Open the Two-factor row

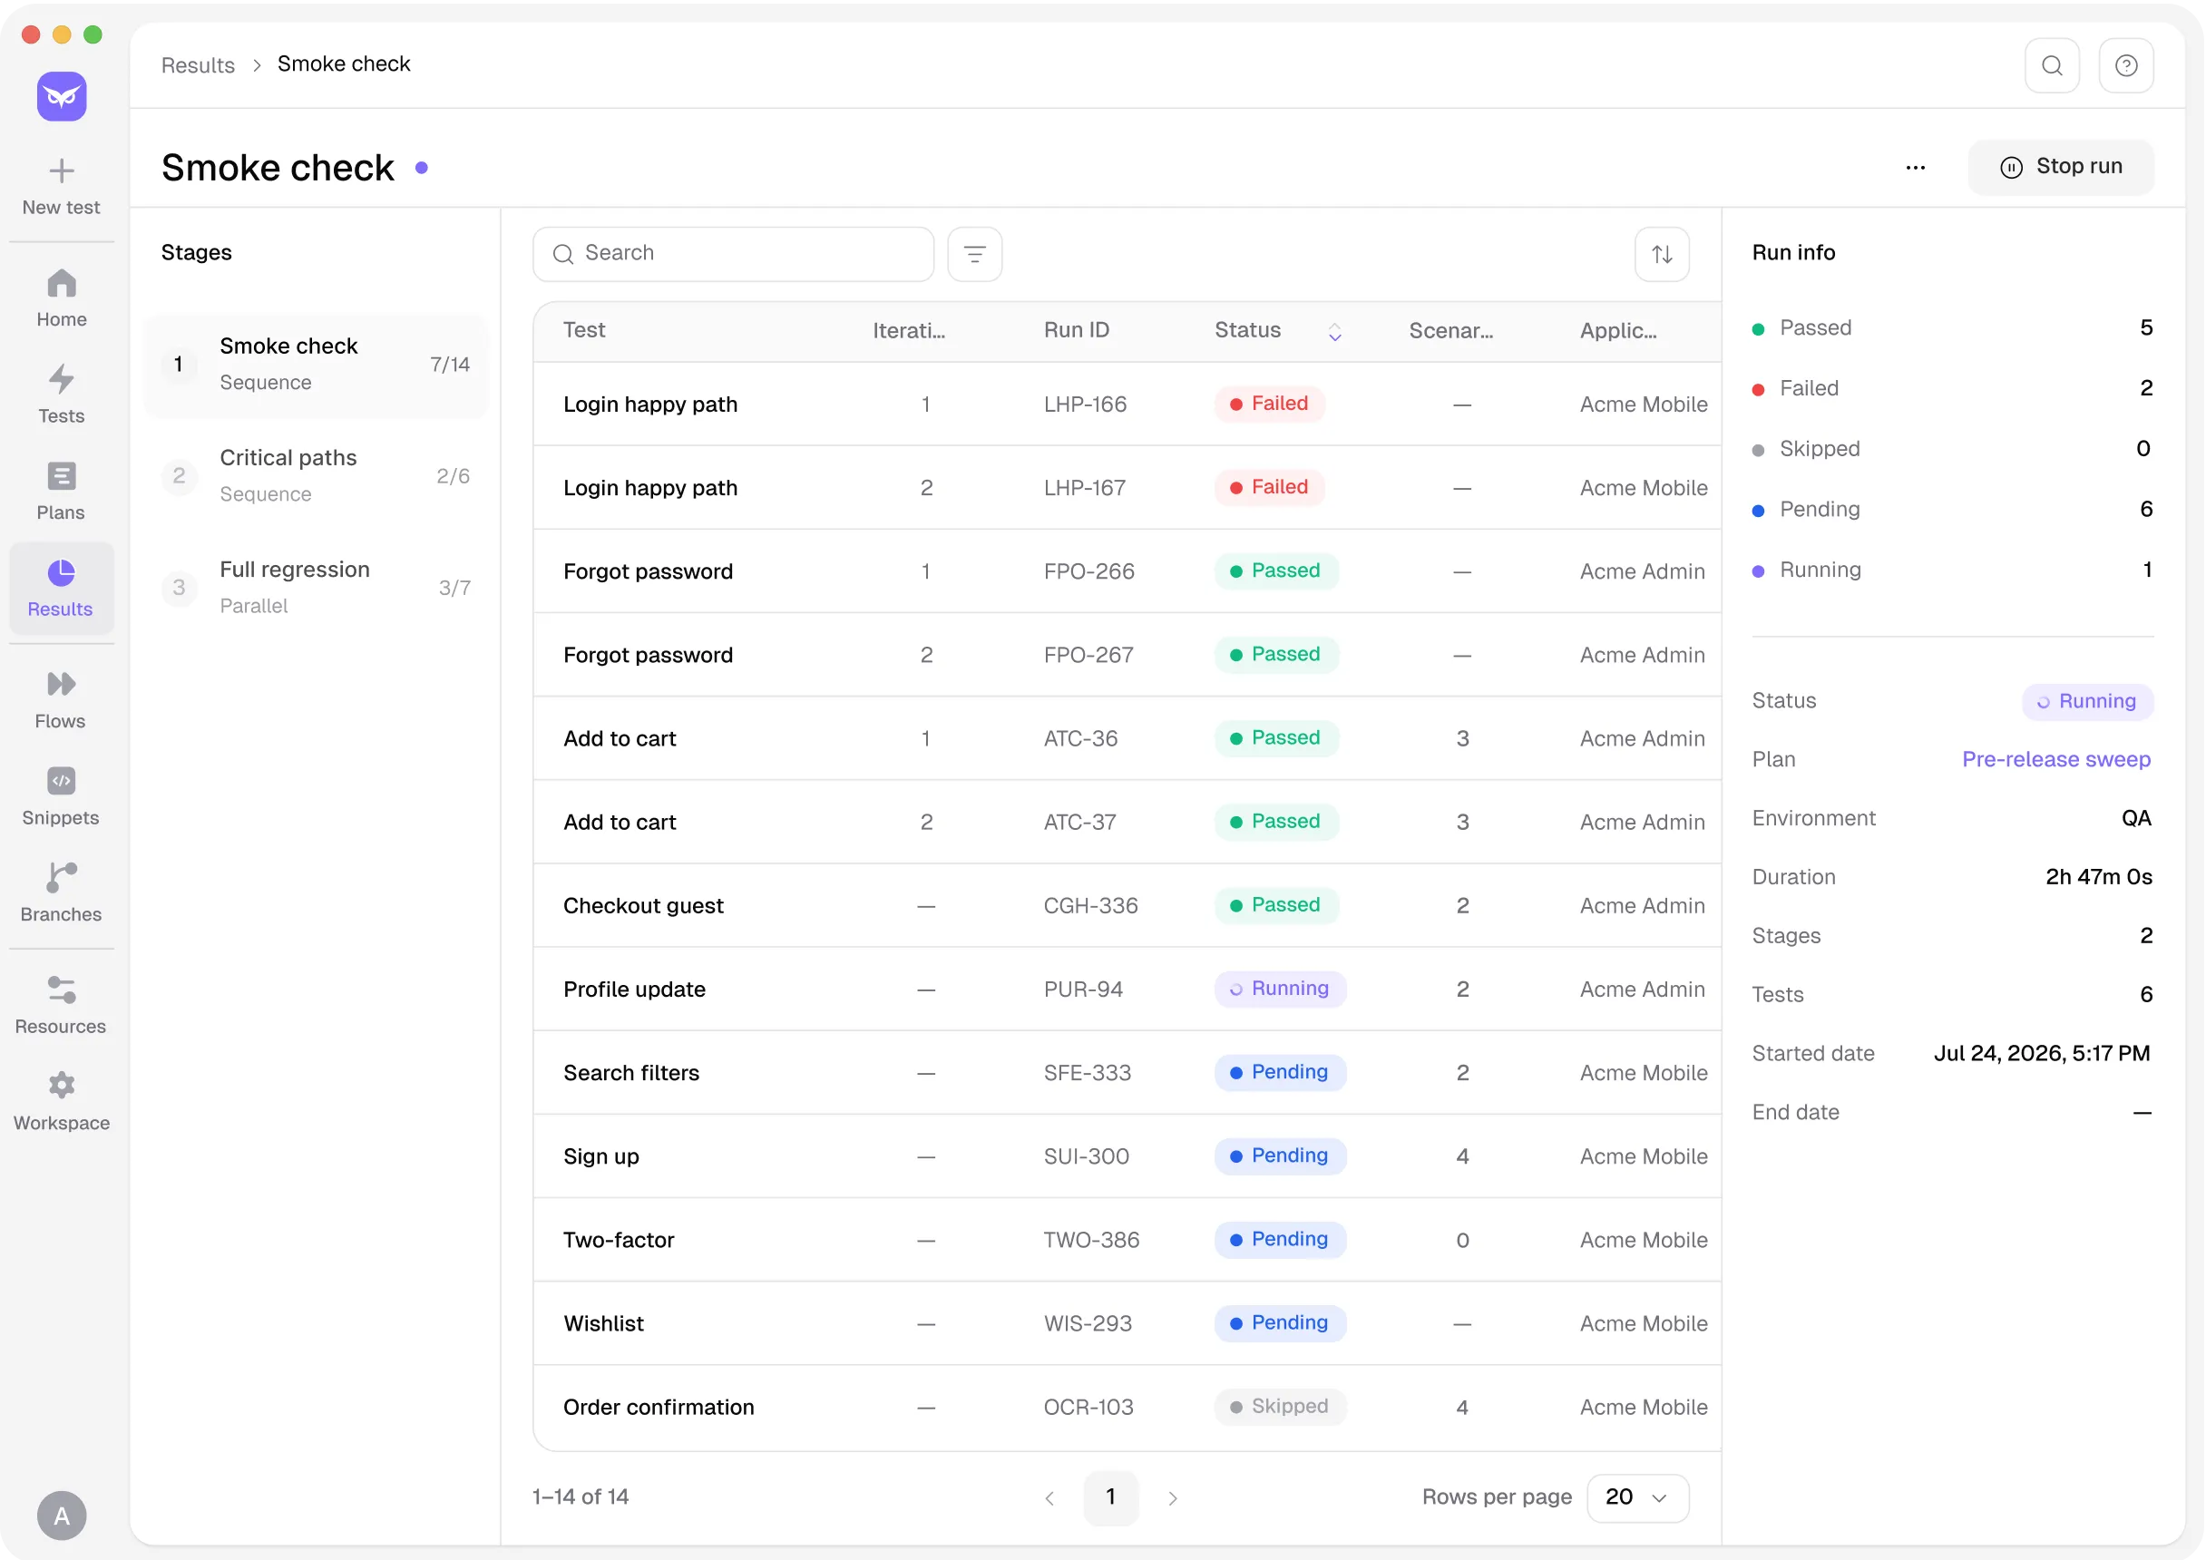point(1127,1239)
